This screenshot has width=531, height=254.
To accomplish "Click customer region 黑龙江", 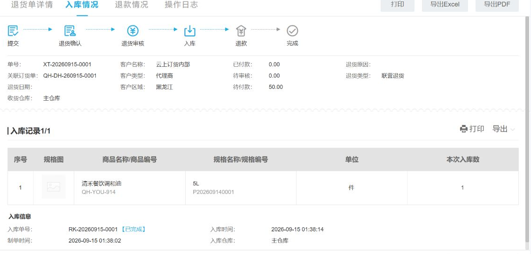I will click(x=164, y=87).
